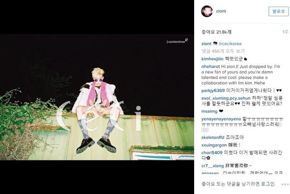Click the three-dot more options icon
The image size is (290, 194).
point(285,184)
